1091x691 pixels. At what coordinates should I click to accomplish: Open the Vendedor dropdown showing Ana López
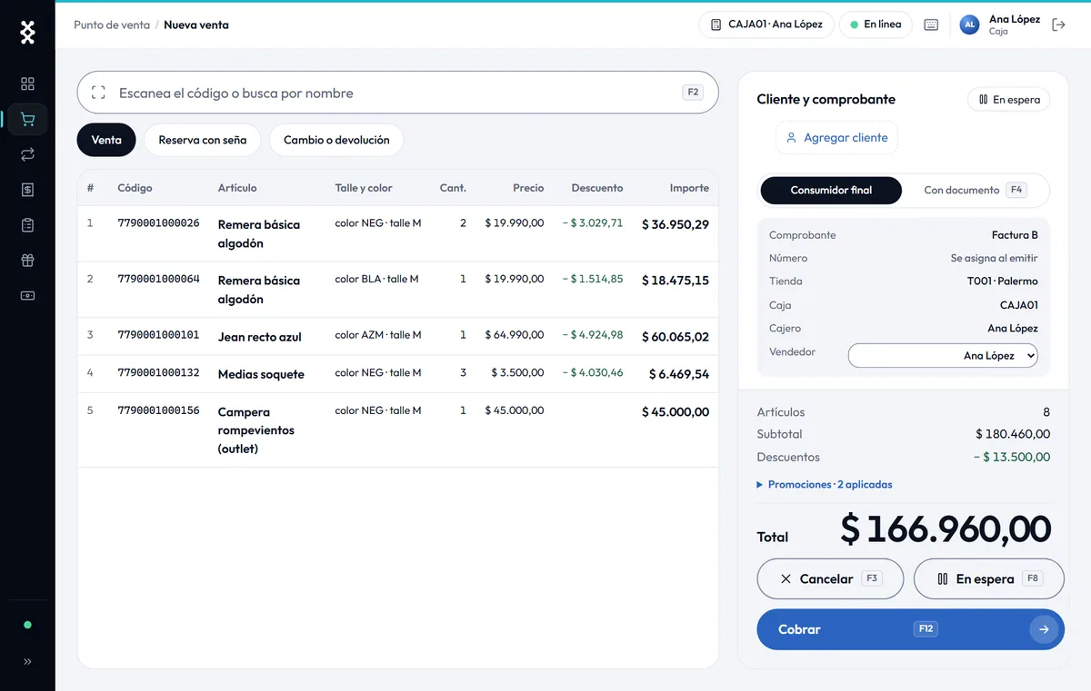coord(943,356)
